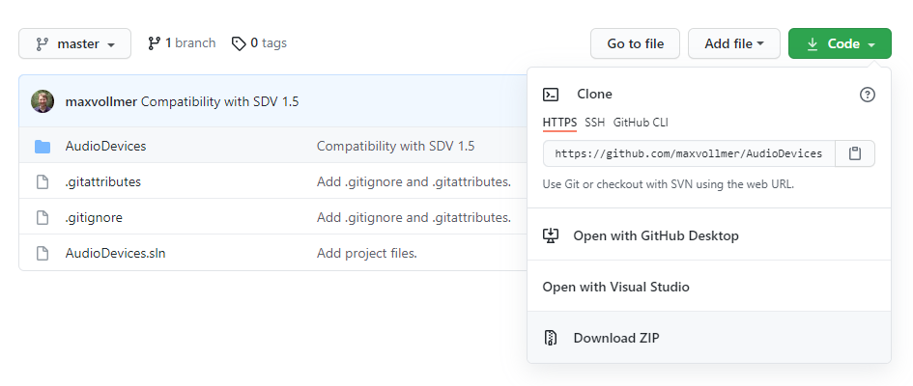Screen dimensions: 913x386
Task: Click the tag icon beside 0 tags
Action: (239, 43)
